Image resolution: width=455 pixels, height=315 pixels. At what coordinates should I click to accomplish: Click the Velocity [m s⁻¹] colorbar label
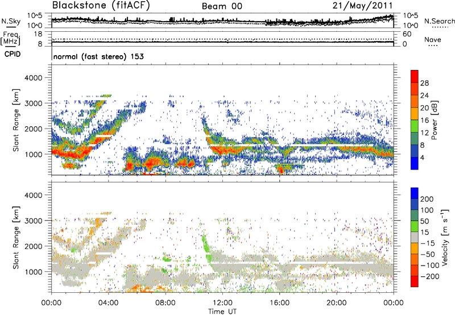(445, 237)
